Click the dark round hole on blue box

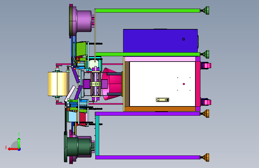tap(183, 39)
